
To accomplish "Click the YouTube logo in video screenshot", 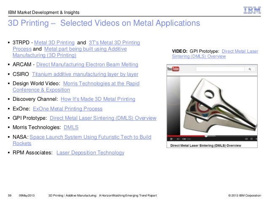I will pyautogui.click(x=173, y=69).
